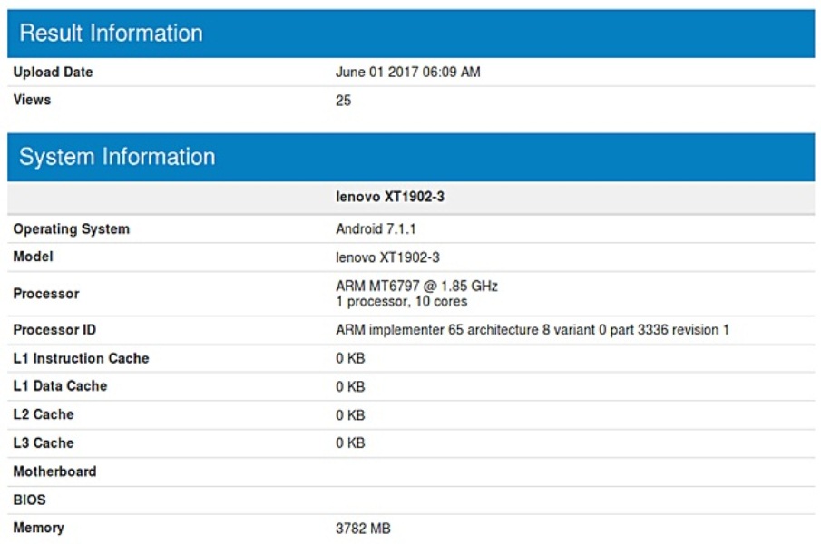
Task: Select ARM MT6797 @ 1.85 GHz text
Action: click(x=416, y=286)
